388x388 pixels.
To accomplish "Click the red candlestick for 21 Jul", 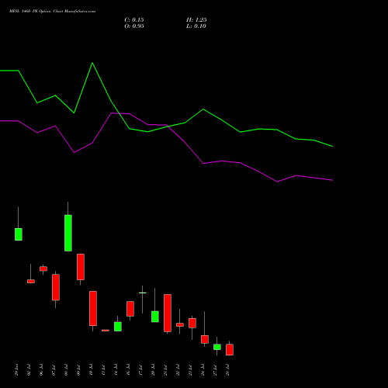I will [168, 313].
